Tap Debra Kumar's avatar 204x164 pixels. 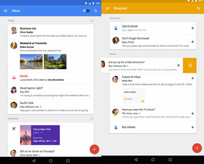pyautogui.click(x=14, y=46)
